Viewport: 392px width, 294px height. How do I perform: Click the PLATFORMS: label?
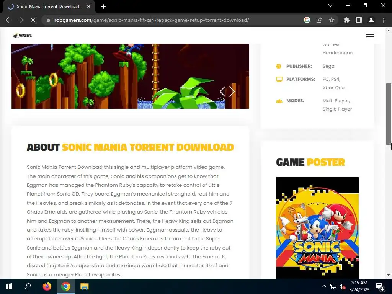pos(301,79)
